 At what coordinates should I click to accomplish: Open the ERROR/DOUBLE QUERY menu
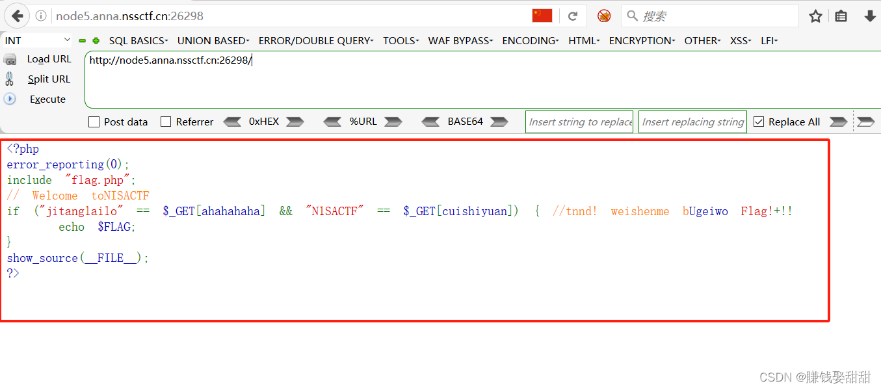coord(316,40)
